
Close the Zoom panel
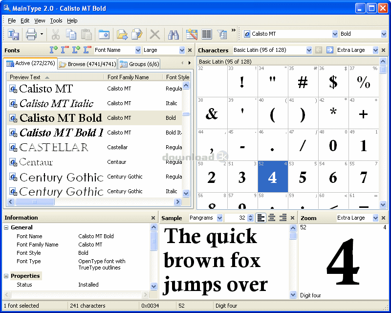pyautogui.click(x=384, y=218)
